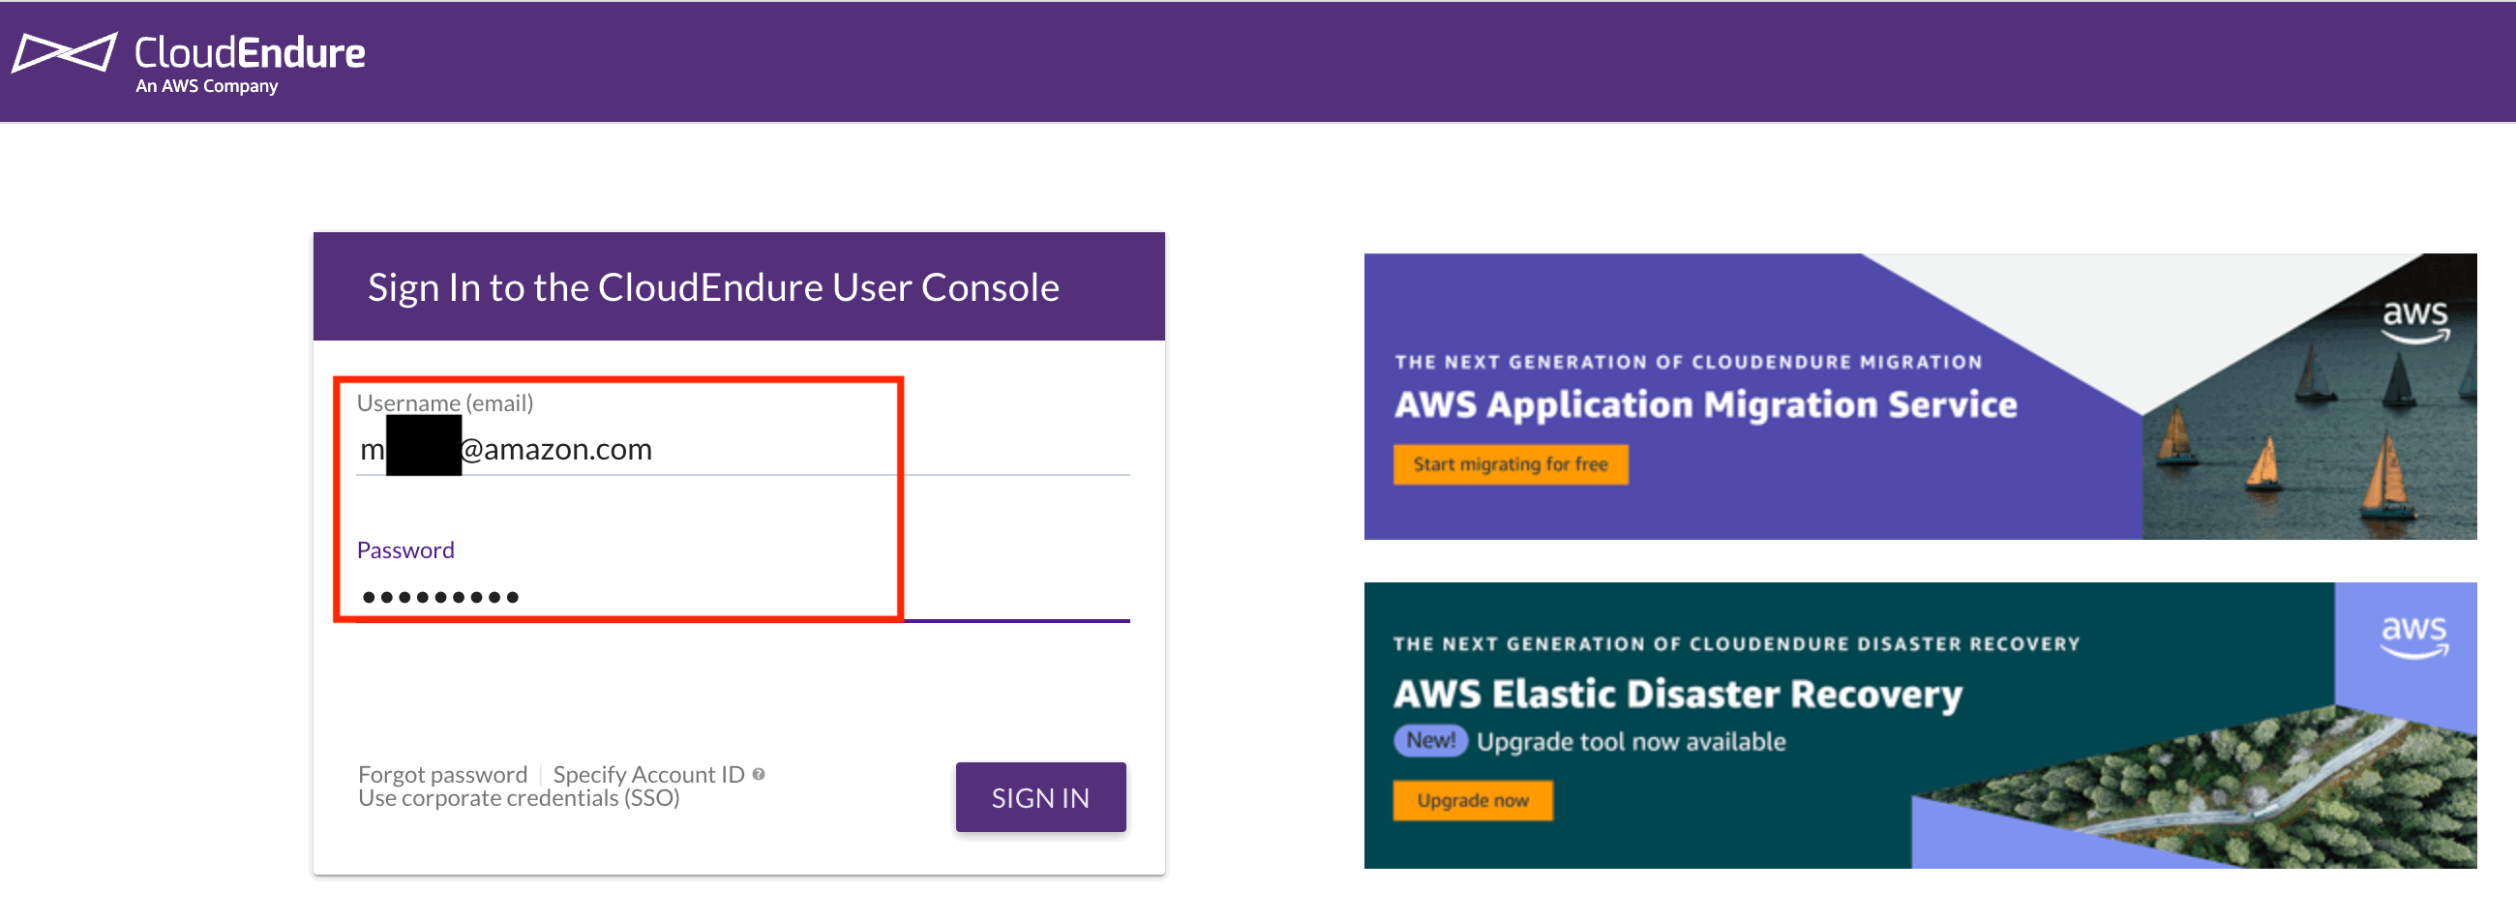Click the Sign In to CloudEndure User Console header
Image resolution: width=2516 pixels, height=921 pixels.
712,286
